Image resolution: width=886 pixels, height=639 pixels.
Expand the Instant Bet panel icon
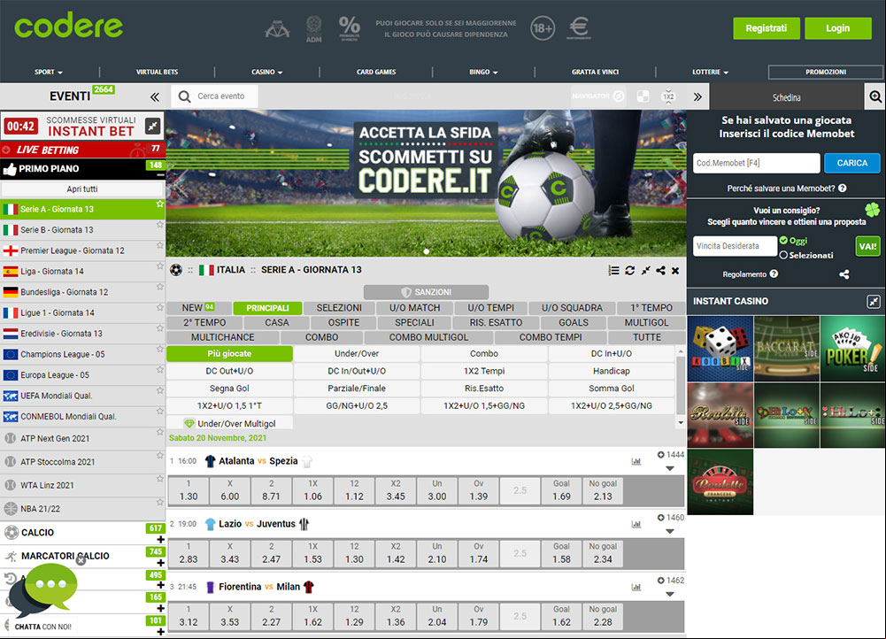pyautogui.click(x=153, y=126)
